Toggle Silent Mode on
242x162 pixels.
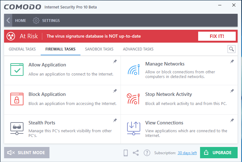coord(27,153)
